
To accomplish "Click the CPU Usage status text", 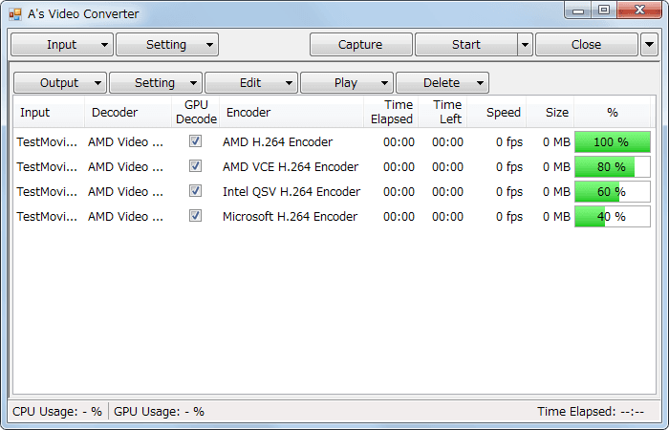I will click(x=57, y=412).
